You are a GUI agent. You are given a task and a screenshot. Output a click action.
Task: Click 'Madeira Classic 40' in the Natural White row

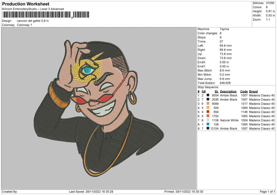coord(262,120)
